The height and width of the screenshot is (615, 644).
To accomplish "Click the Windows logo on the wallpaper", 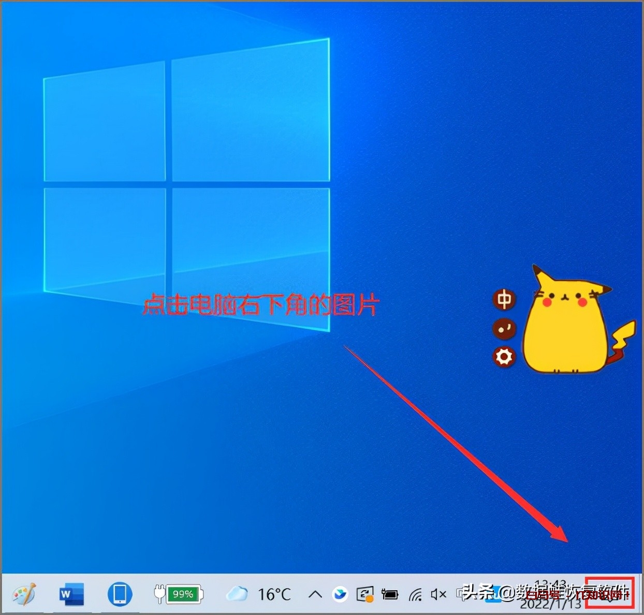I will pyautogui.click(x=186, y=181).
